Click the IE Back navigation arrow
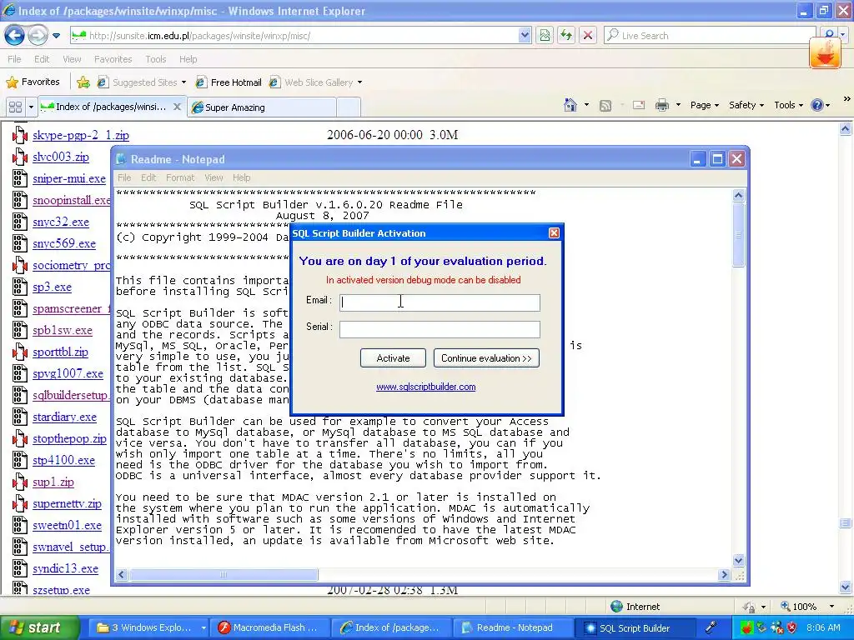Viewport: 854px width, 640px height. click(x=15, y=36)
